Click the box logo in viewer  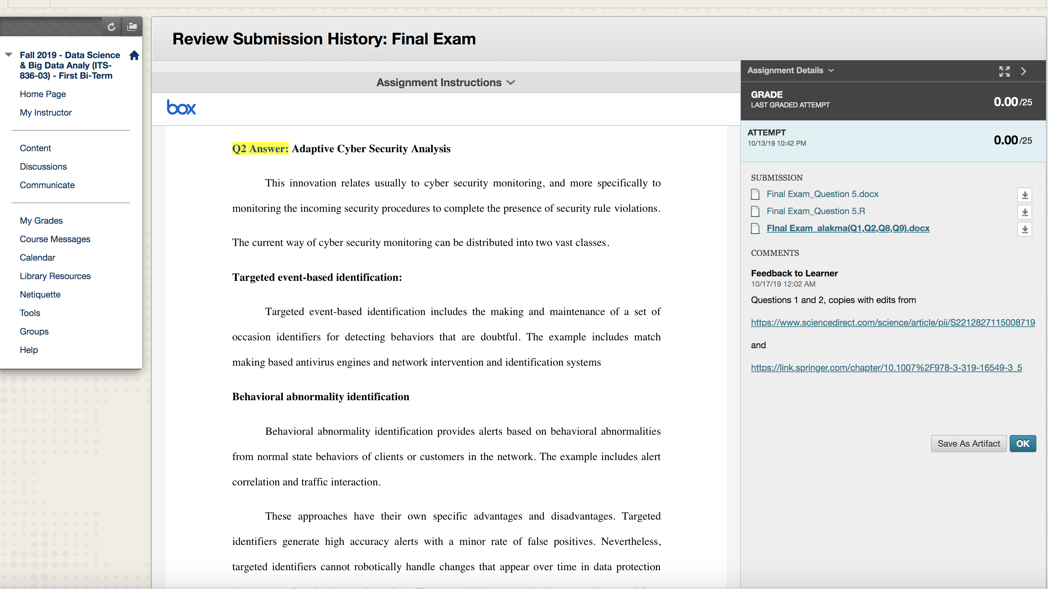coord(181,107)
